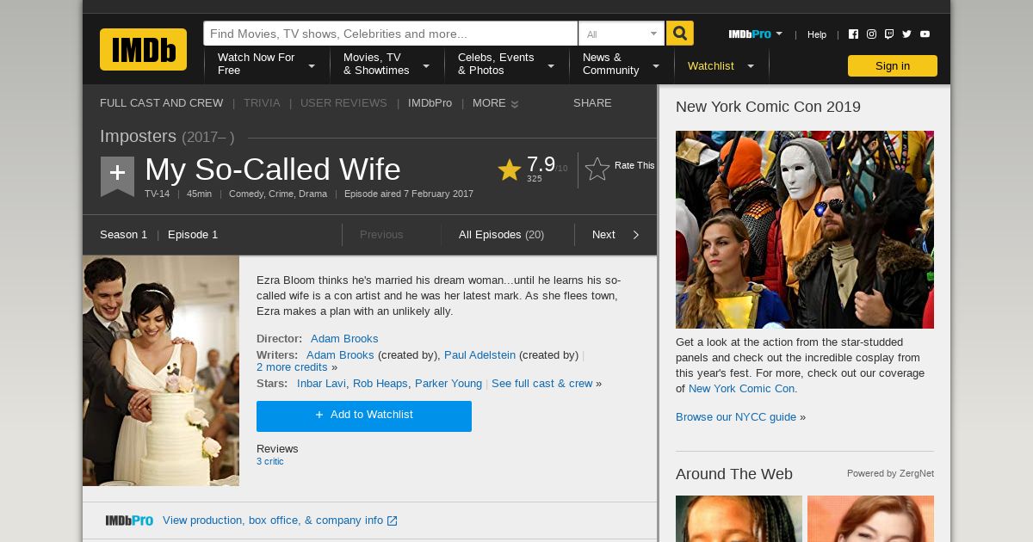Image resolution: width=1033 pixels, height=542 pixels.
Task: Click the Rate This star icon
Action: click(x=597, y=169)
